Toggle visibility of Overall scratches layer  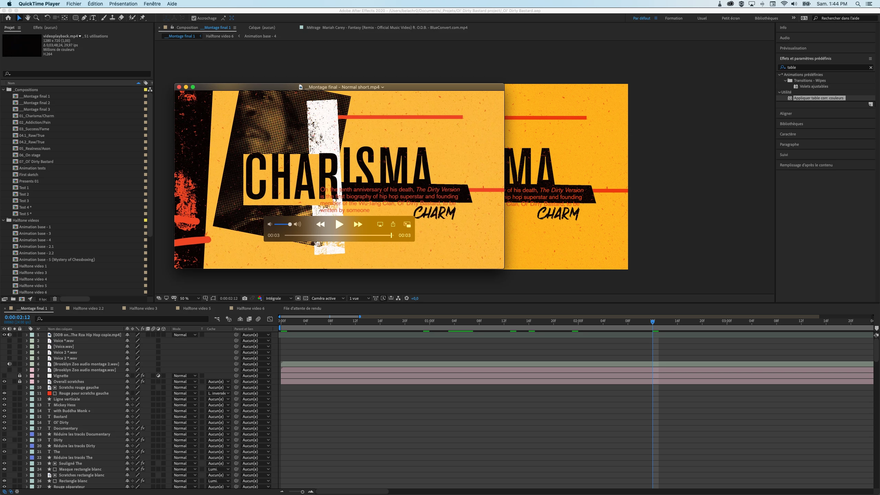pyautogui.click(x=4, y=382)
